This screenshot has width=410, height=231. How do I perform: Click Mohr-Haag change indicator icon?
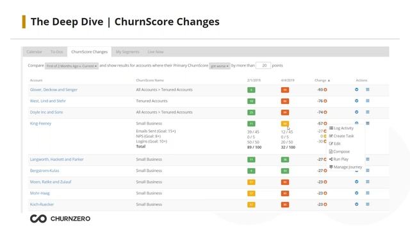point(325,193)
